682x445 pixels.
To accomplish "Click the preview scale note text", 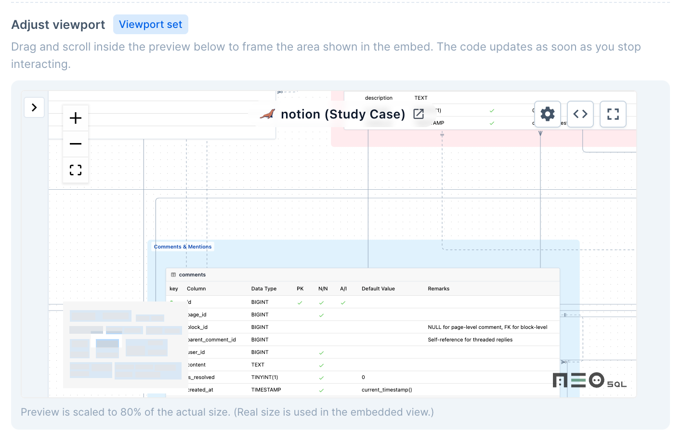I will [x=227, y=412].
